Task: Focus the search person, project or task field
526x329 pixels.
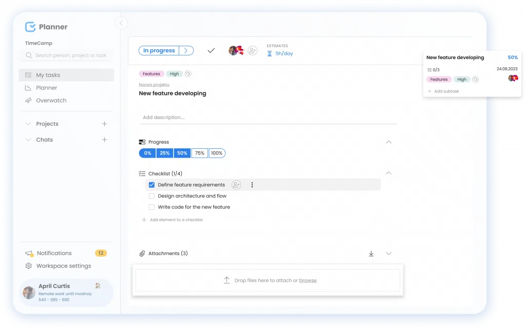Action: (66, 55)
